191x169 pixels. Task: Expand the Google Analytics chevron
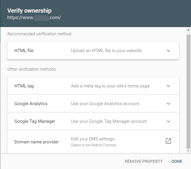pyautogui.click(x=168, y=104)
